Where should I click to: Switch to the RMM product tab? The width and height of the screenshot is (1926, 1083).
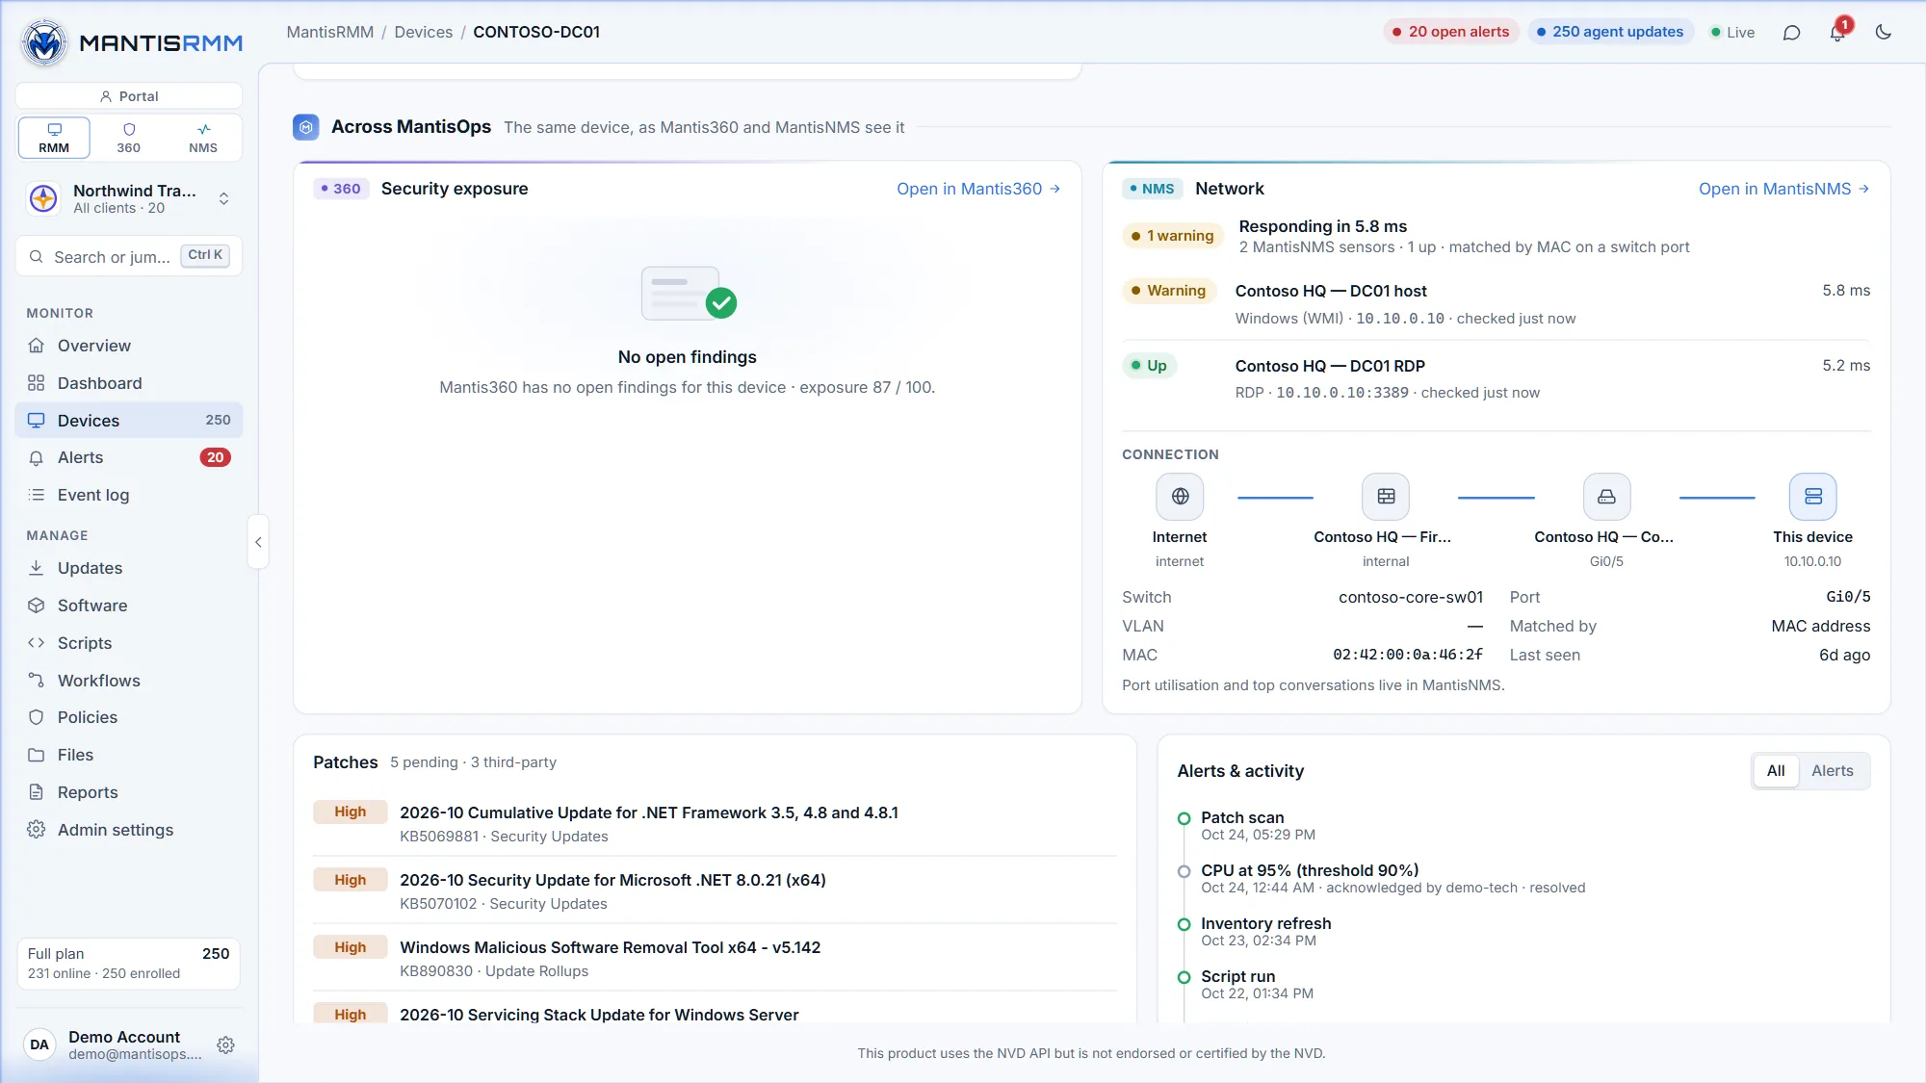[54, 138]
